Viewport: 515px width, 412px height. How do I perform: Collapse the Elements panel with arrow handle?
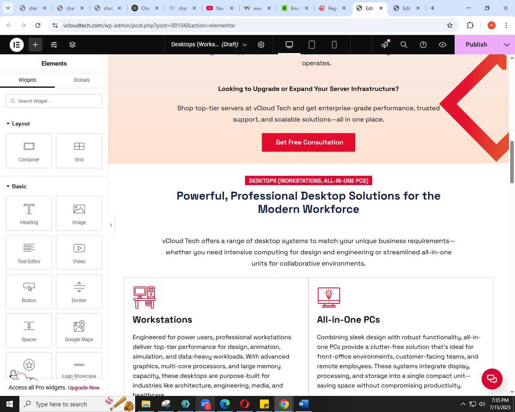111,225
